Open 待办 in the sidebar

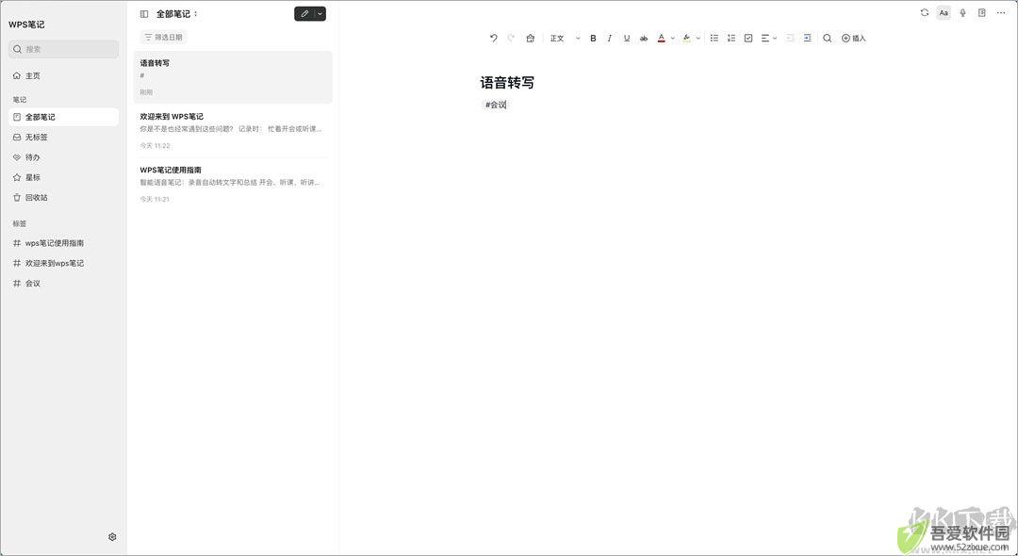[64, 157]
